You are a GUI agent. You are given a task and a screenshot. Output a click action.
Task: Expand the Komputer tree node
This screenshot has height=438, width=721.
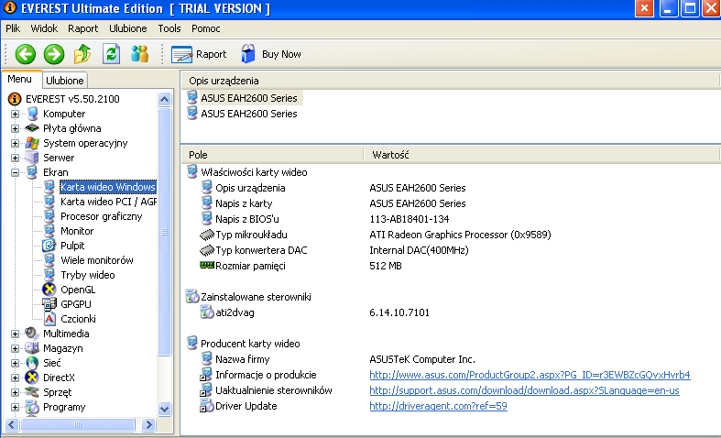click(x=16, y=114)
